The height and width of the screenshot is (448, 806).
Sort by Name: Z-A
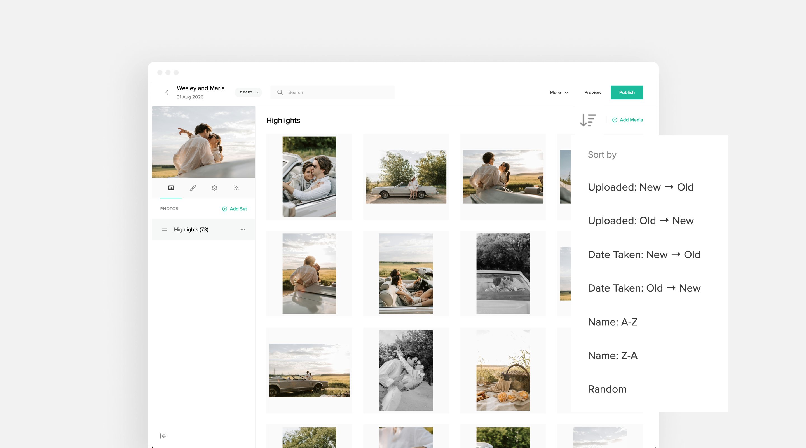tap(612, 355)
